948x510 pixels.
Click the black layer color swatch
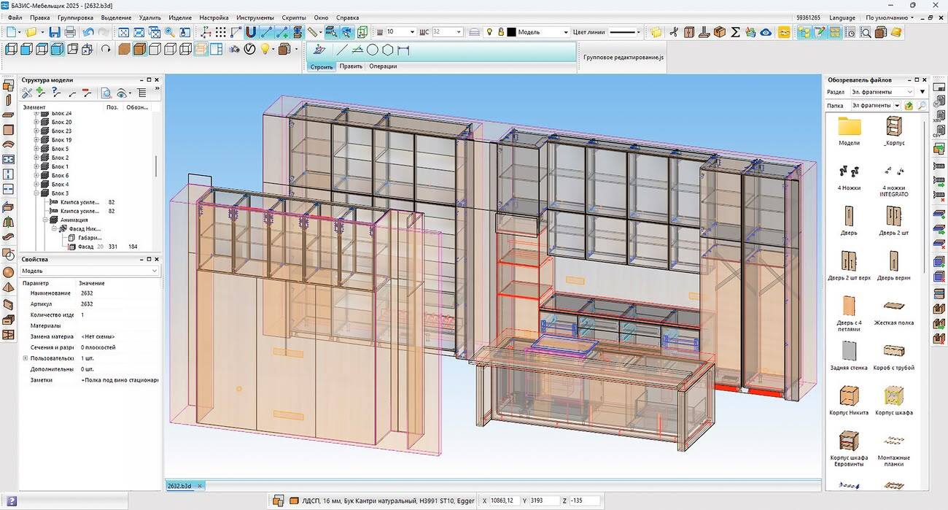(x=511, y=32)
